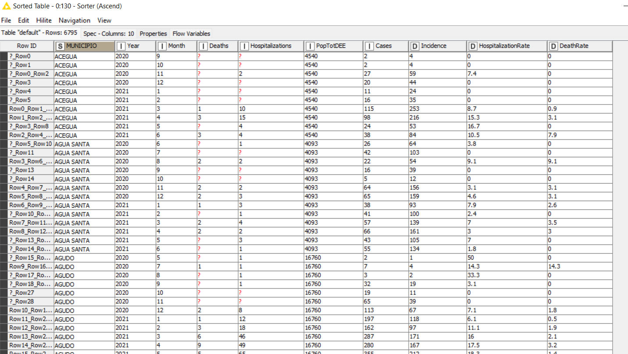The height and width of the screenshot is (354, 628).
Task: Open the Navigation menu
Action: click(75, 20)
